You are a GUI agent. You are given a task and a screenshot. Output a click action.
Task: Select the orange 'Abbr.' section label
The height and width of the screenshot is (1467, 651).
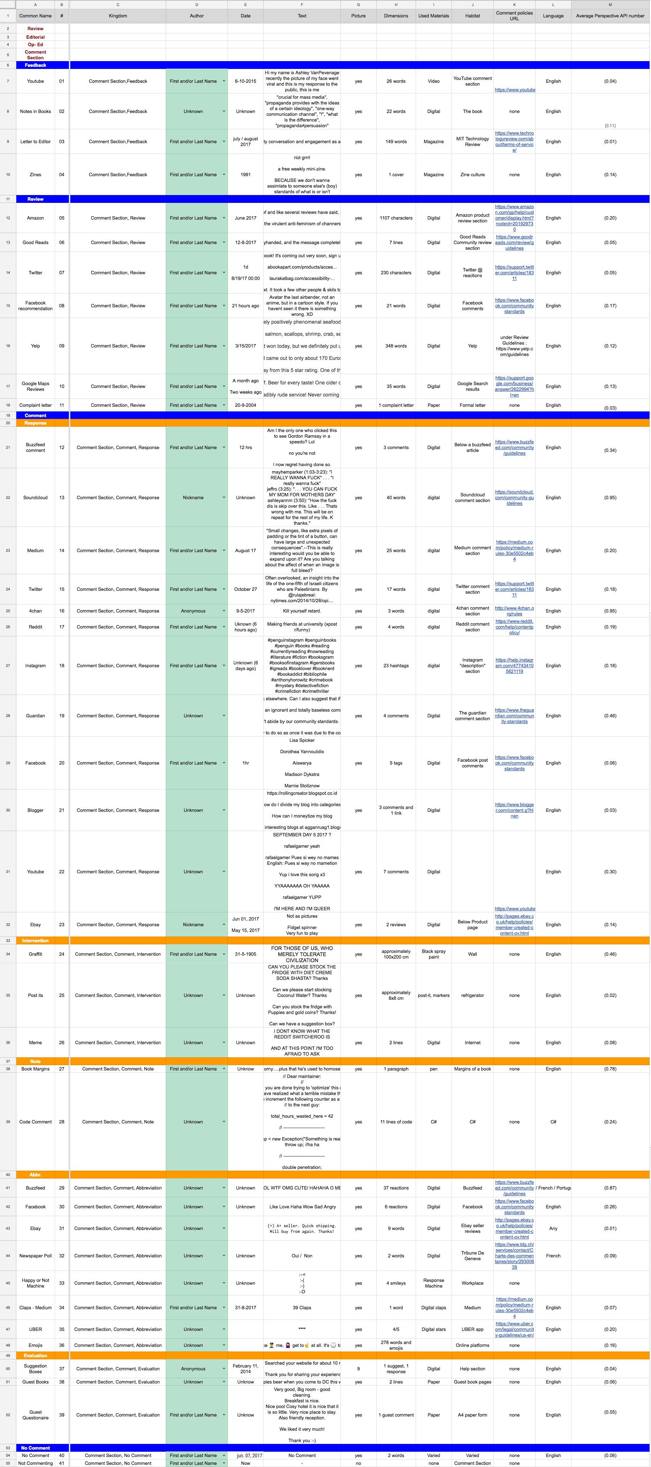point(35,1175)
